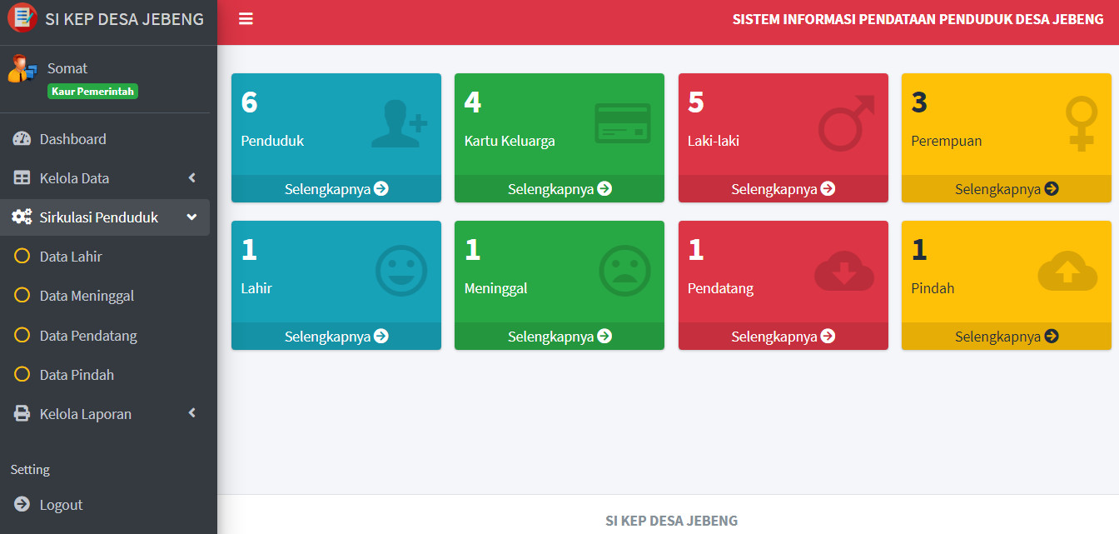The image size is (1119, 534).
Task: Toggle the sidebar with the hamburger icon
Action: coord(246,19)
